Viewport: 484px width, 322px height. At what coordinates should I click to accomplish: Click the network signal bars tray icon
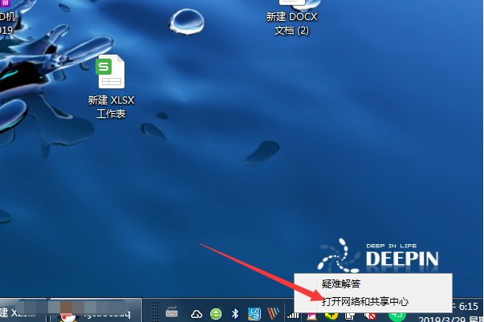(293, 316)
